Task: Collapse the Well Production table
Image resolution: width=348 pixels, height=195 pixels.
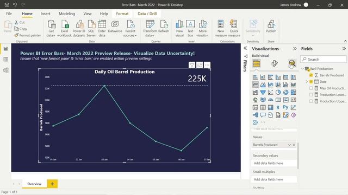Action: pyautogui.click(x=303, y=69)
